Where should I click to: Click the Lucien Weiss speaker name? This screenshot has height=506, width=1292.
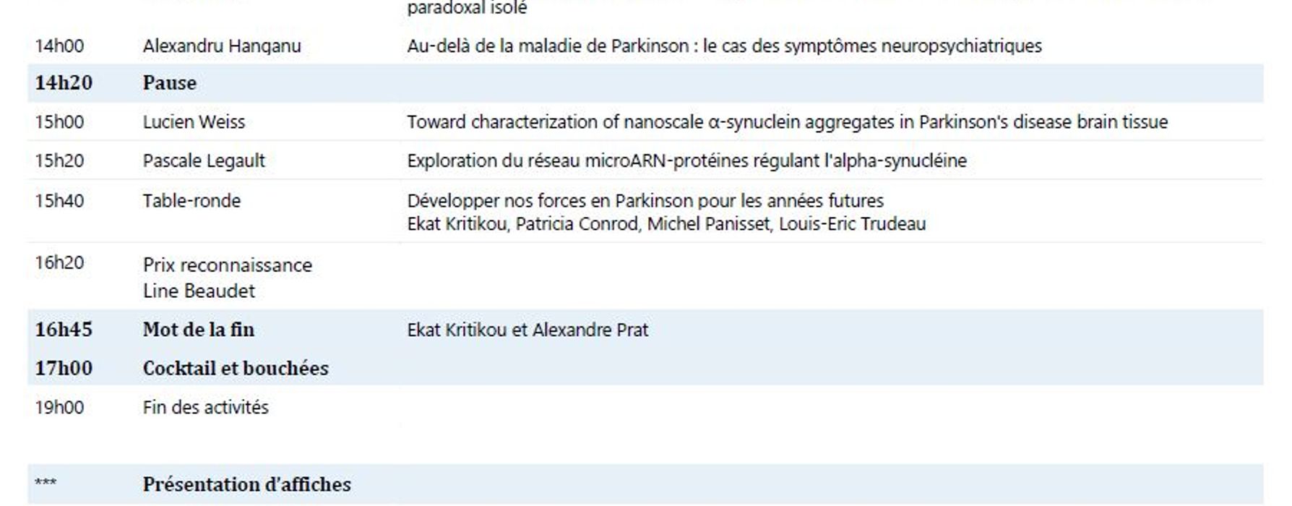coord(194,122)
